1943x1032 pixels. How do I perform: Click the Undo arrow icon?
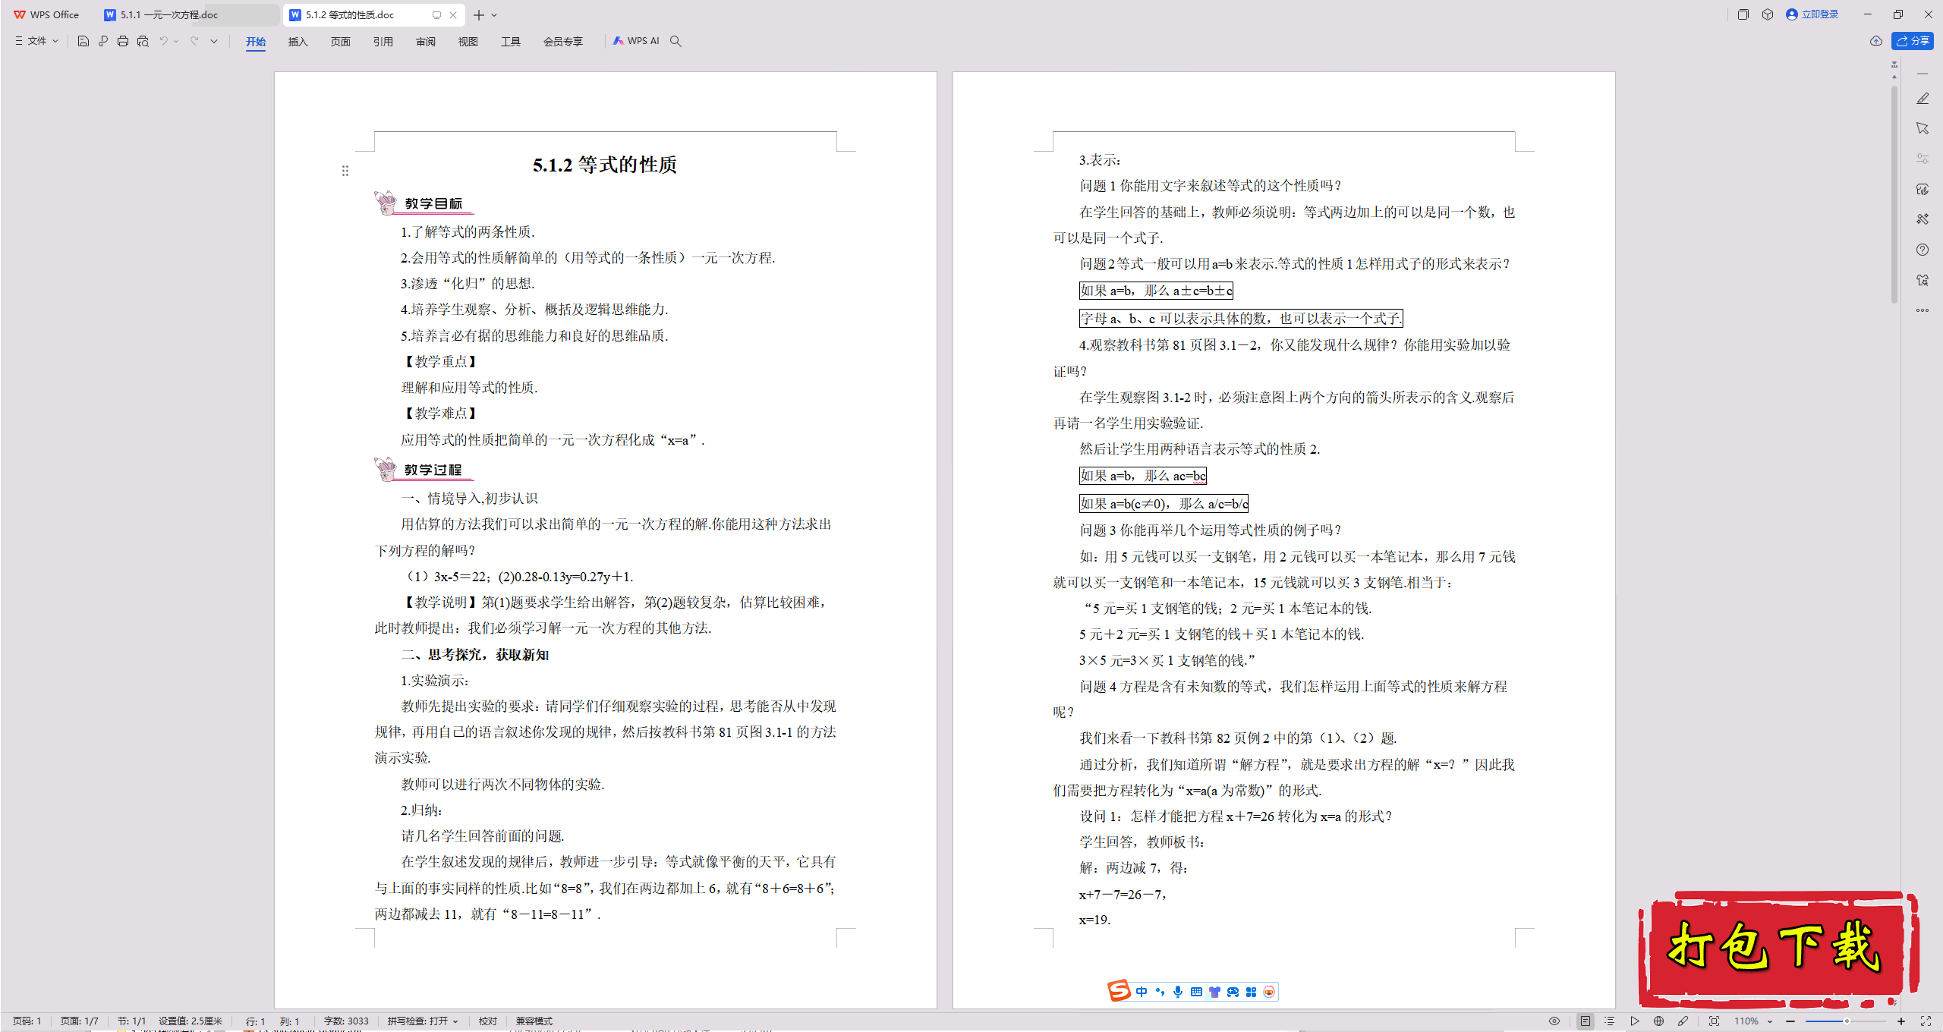(x=163, y=41)
